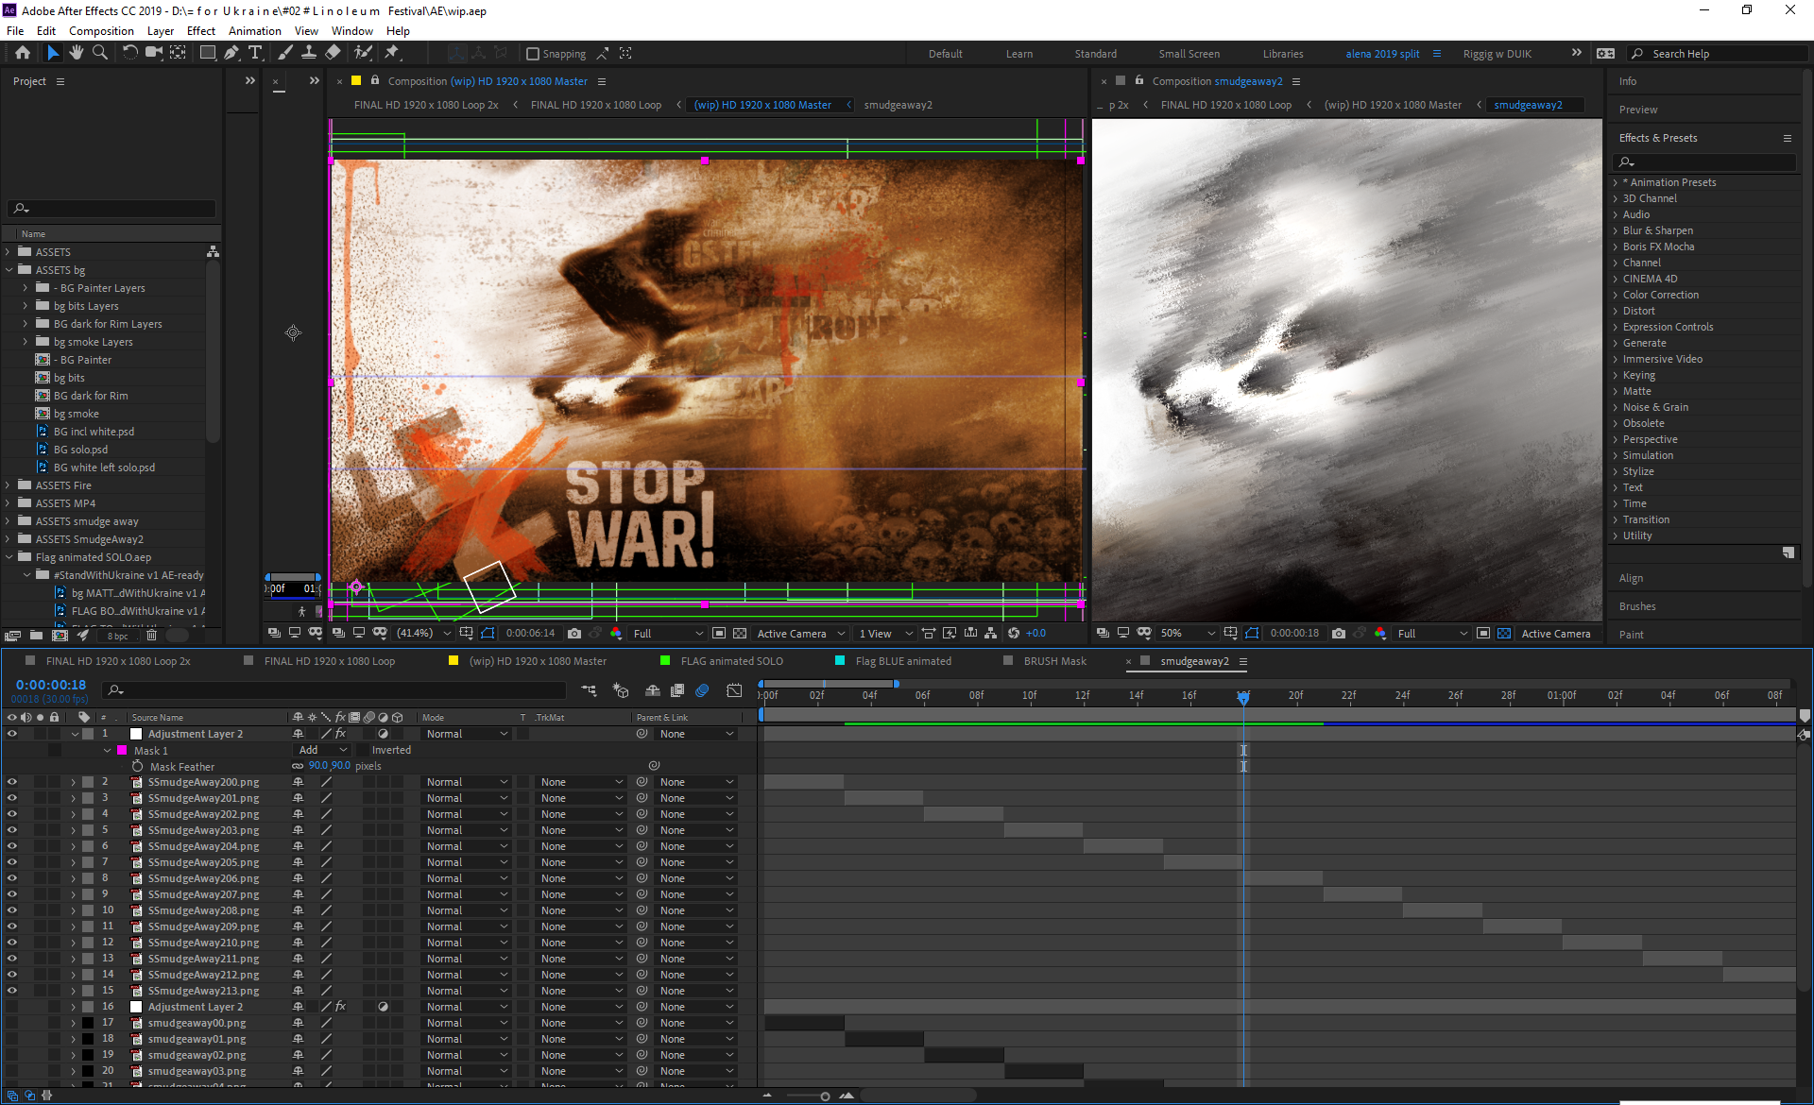The width and height of the screenshot is (1814, 1105).
Task: Select the Puppet Pin tool
Action: (392, 53)
